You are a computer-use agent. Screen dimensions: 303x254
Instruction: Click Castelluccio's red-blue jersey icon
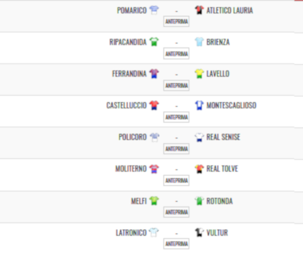click(x=154, y=105)
